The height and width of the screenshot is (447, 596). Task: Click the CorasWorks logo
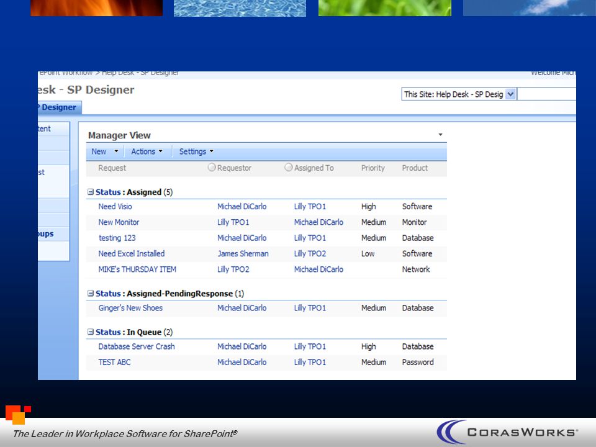coord(507,432)
